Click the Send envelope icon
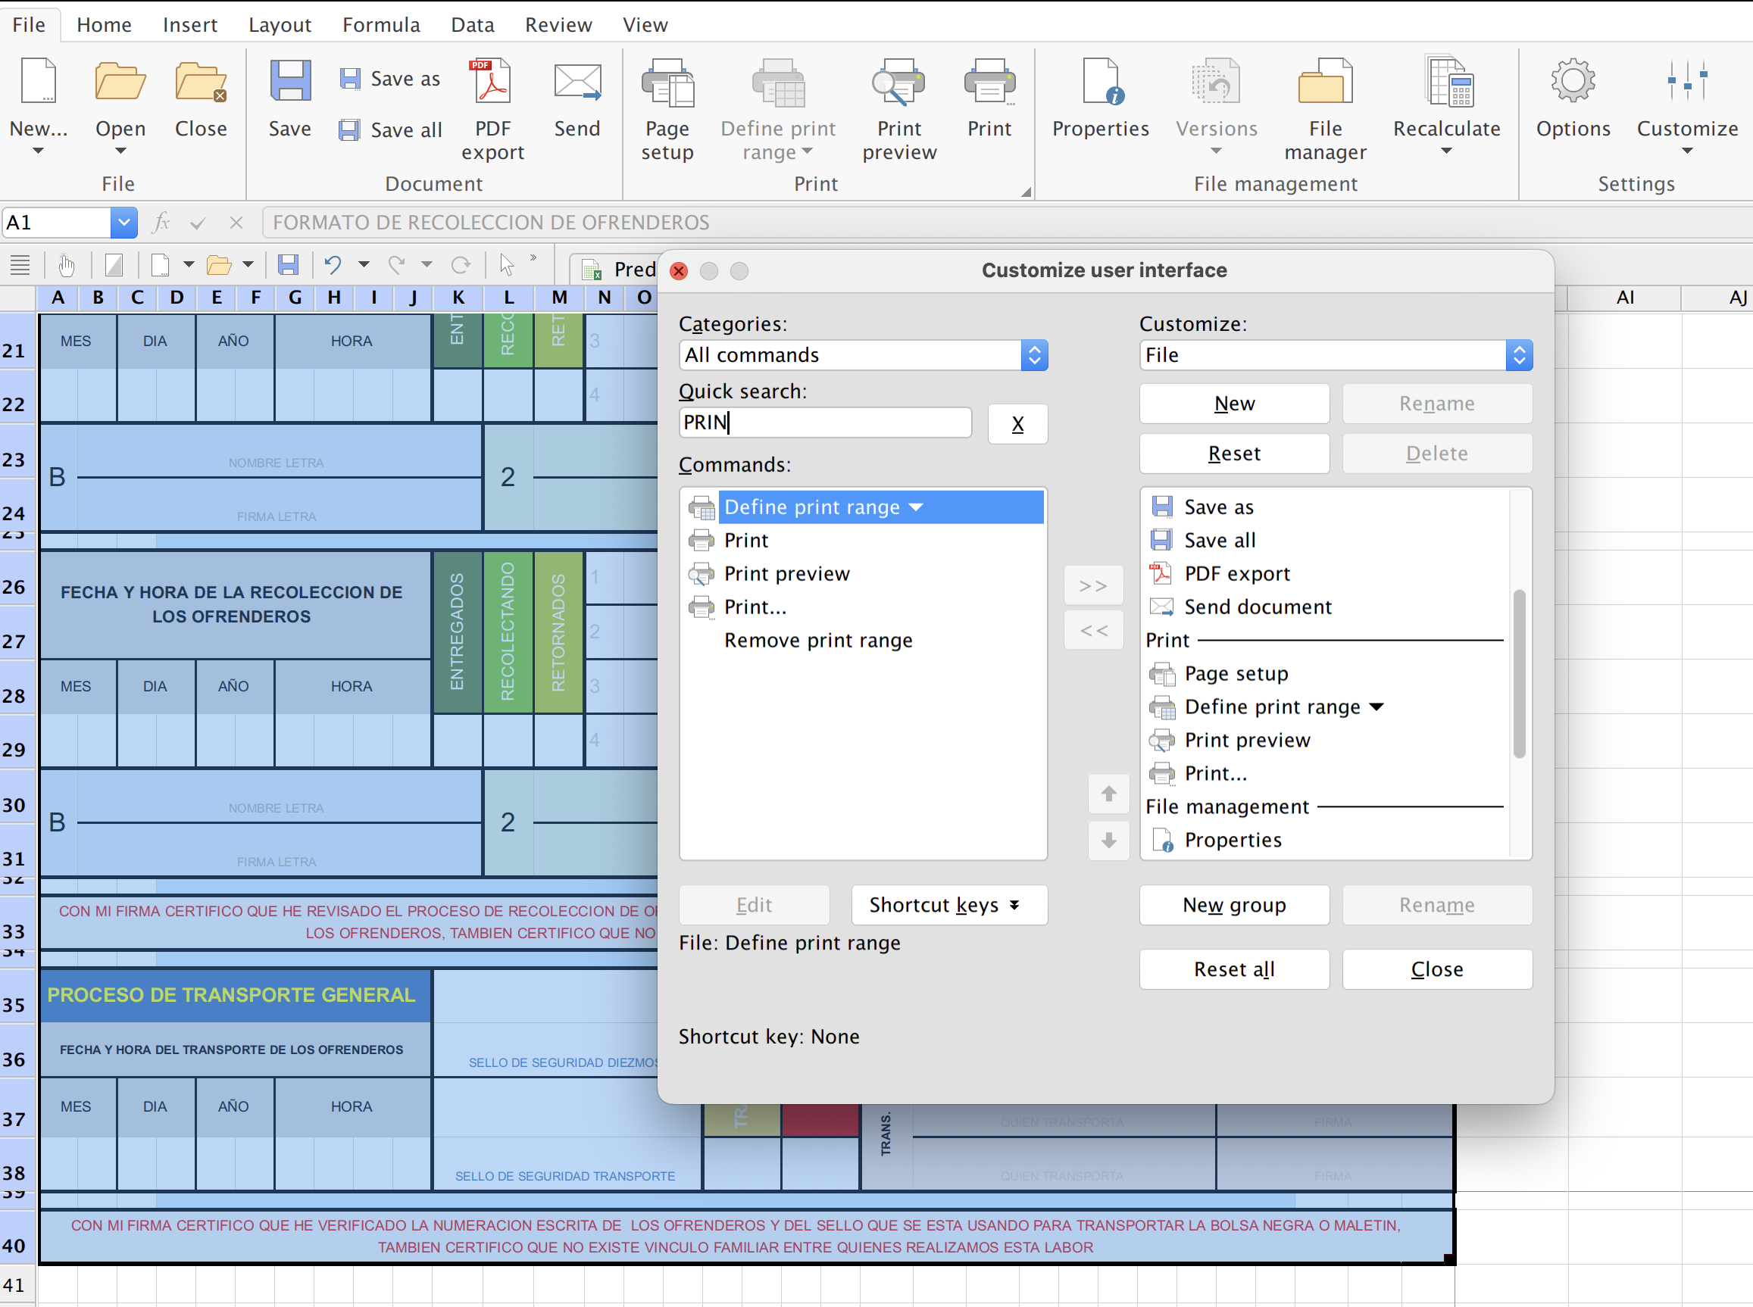 pos(577,84)
